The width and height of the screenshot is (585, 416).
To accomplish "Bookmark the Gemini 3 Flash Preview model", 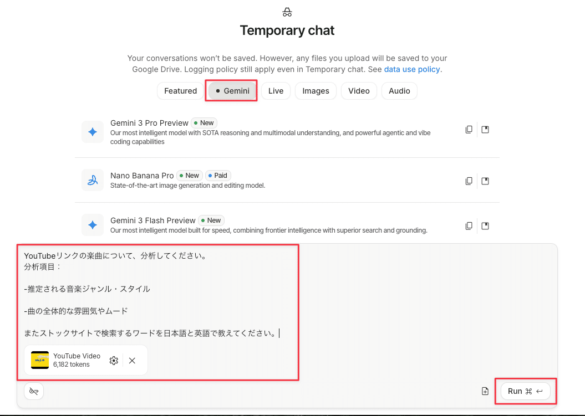I will point(485,225).
